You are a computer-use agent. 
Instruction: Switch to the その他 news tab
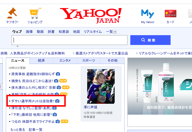112,61
